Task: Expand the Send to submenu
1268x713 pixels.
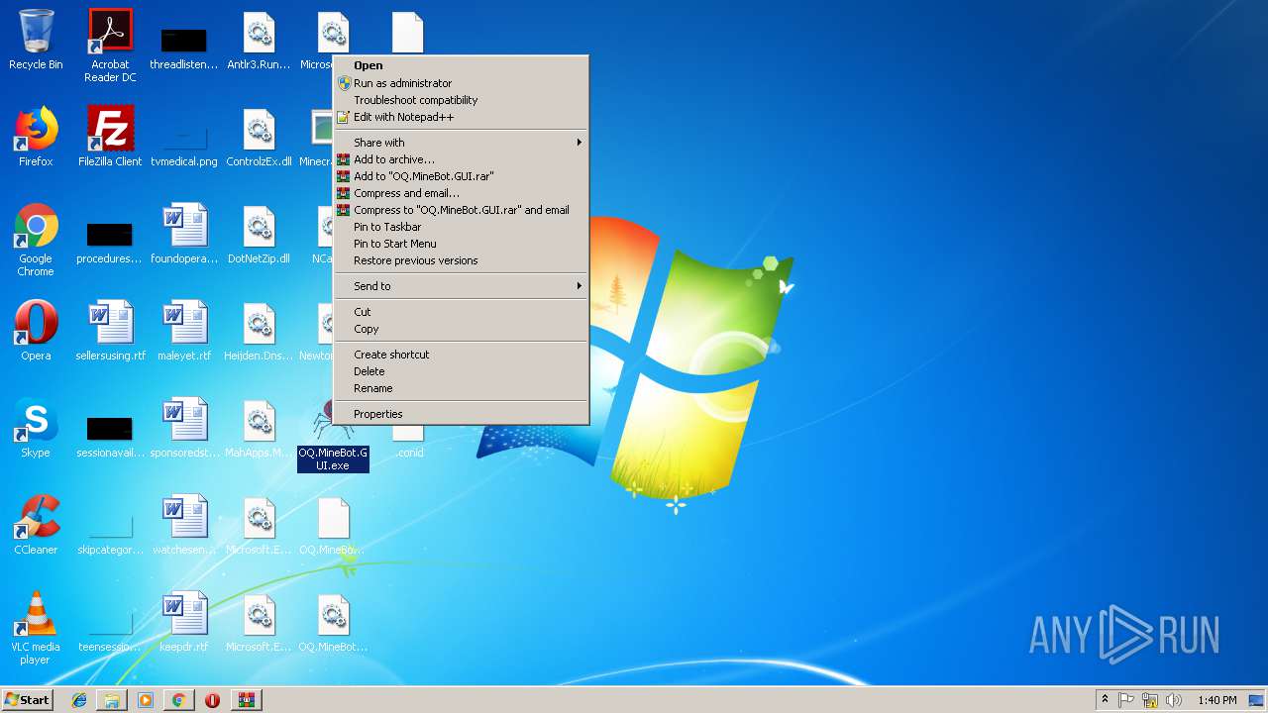Action: click(461, 286)
